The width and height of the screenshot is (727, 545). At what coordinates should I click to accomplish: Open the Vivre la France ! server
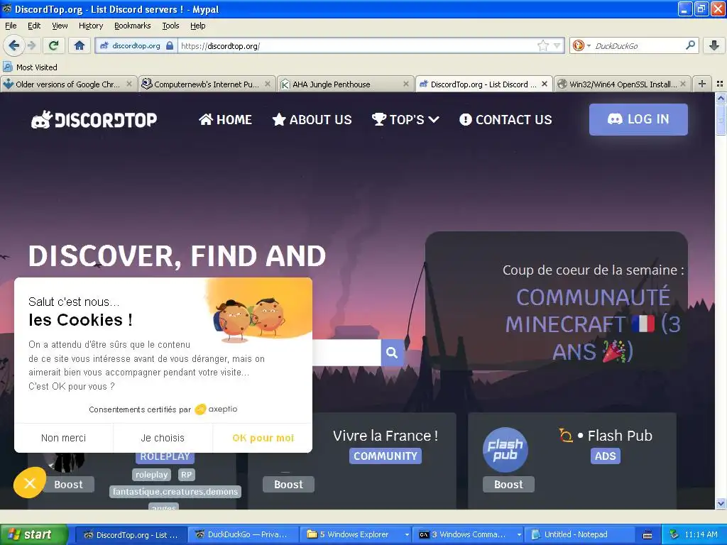pos(386,436)
